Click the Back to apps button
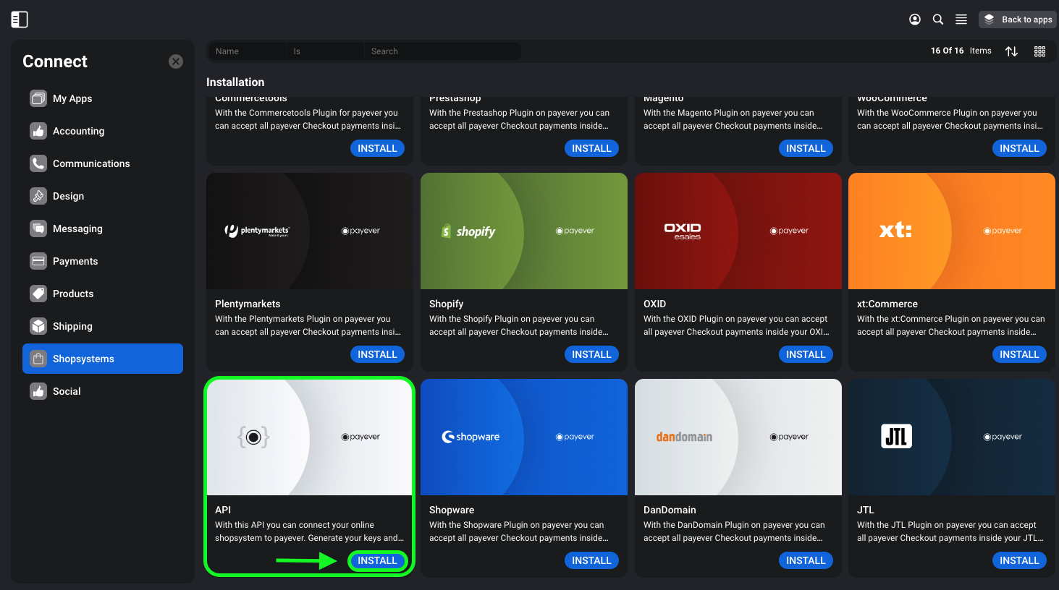The width and height of the screenshot is (1059, 590). [x=1018, y=20]
